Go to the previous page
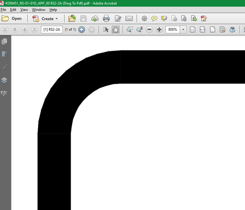The image size is (245, 210). click(15, 30)
